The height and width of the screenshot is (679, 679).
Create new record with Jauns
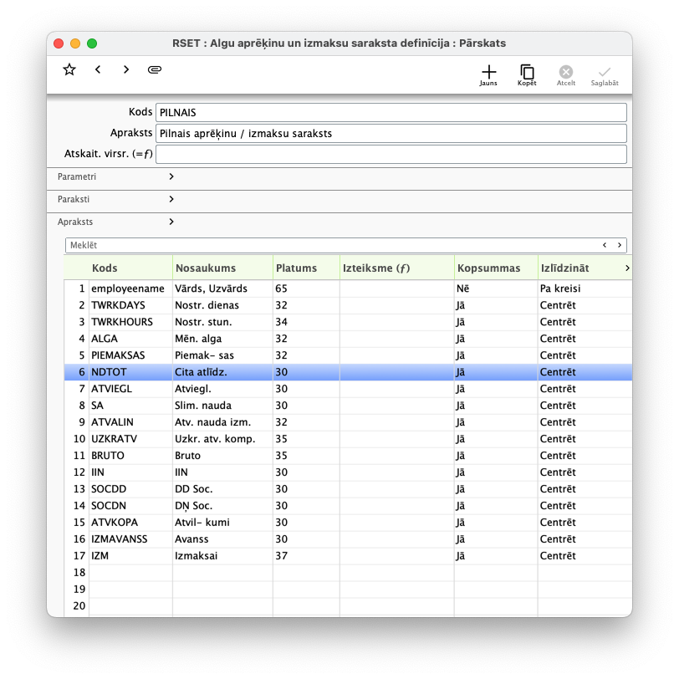click(x=488, y=74)
